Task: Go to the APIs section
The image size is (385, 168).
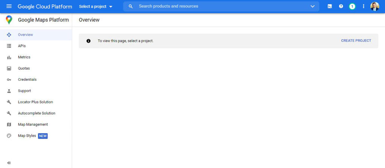Action: (22, 46)
